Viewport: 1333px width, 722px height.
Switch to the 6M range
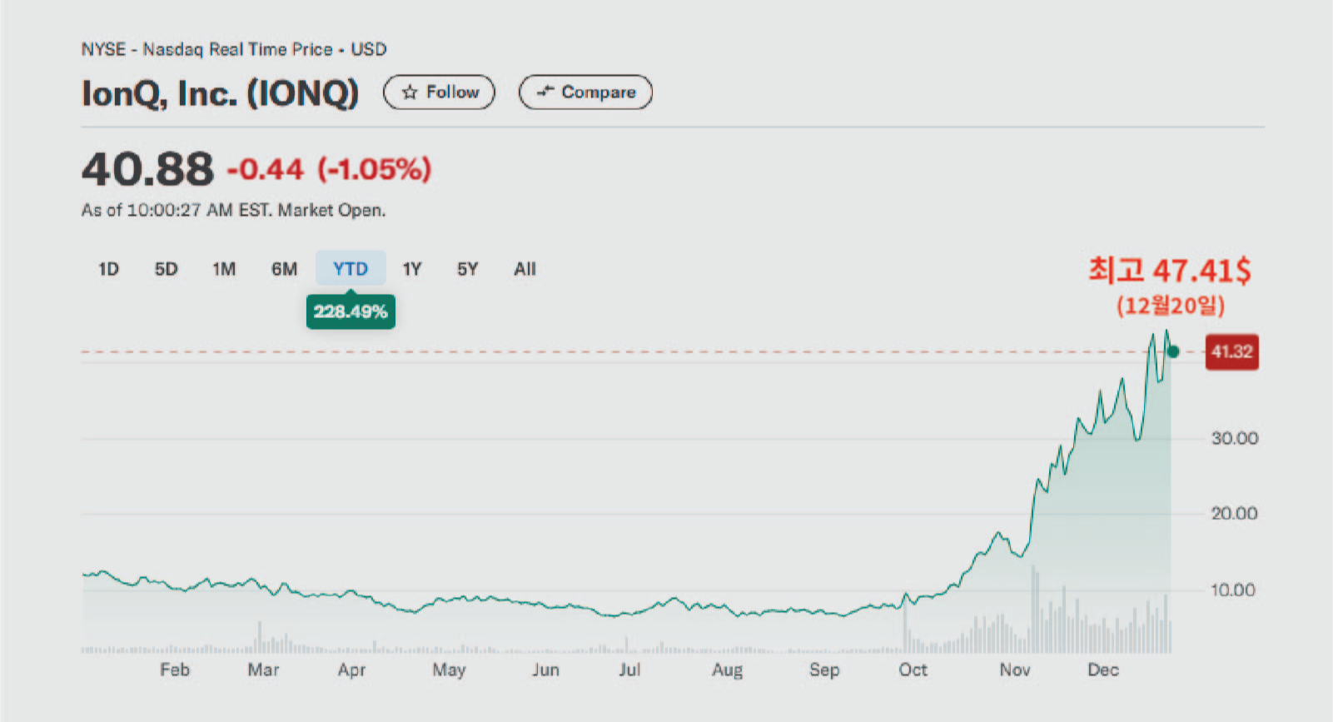[284, 269]
